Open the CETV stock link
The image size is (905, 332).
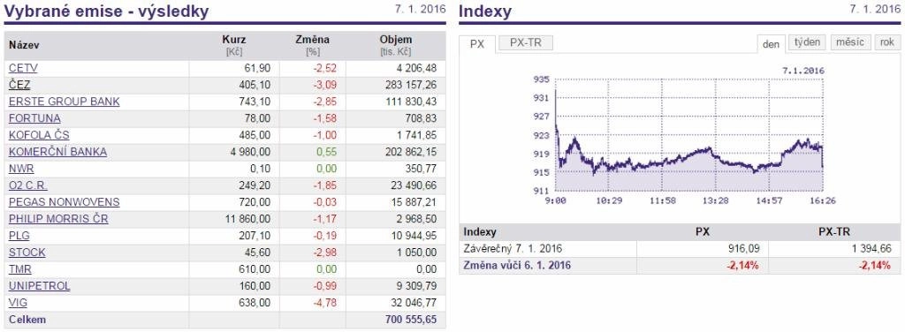(x=23, y=68)
